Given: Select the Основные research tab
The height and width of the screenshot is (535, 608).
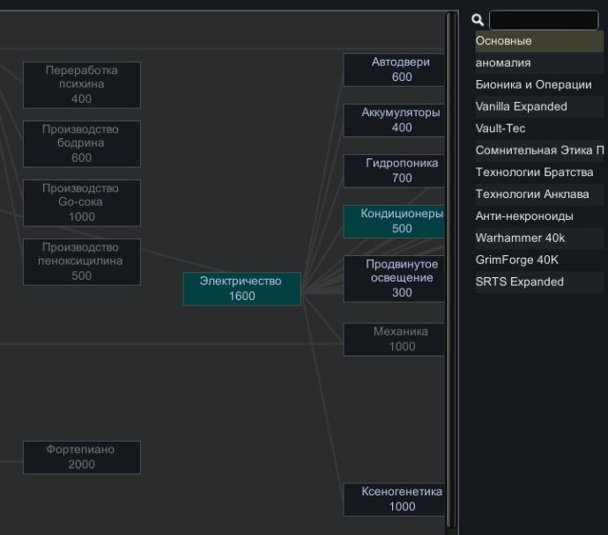Looking at the screenshot, I should (x=539, y=41).
